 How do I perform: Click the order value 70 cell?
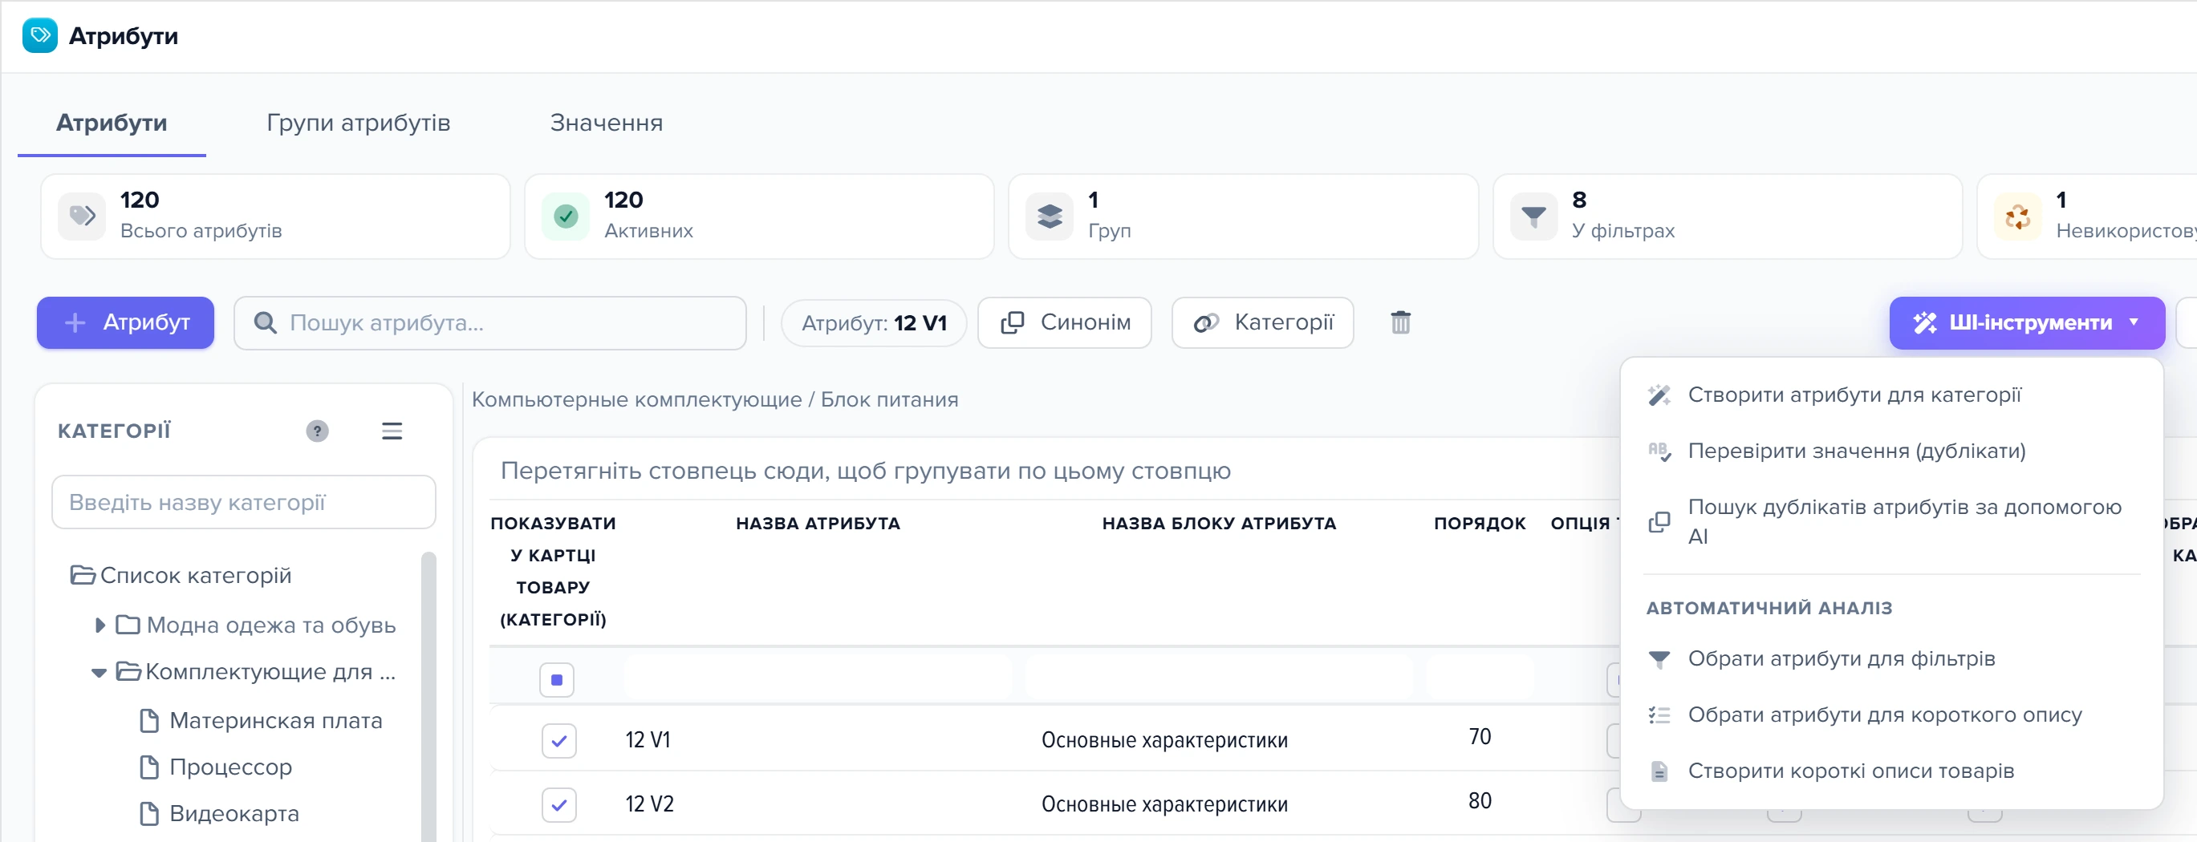[1480, 737]
